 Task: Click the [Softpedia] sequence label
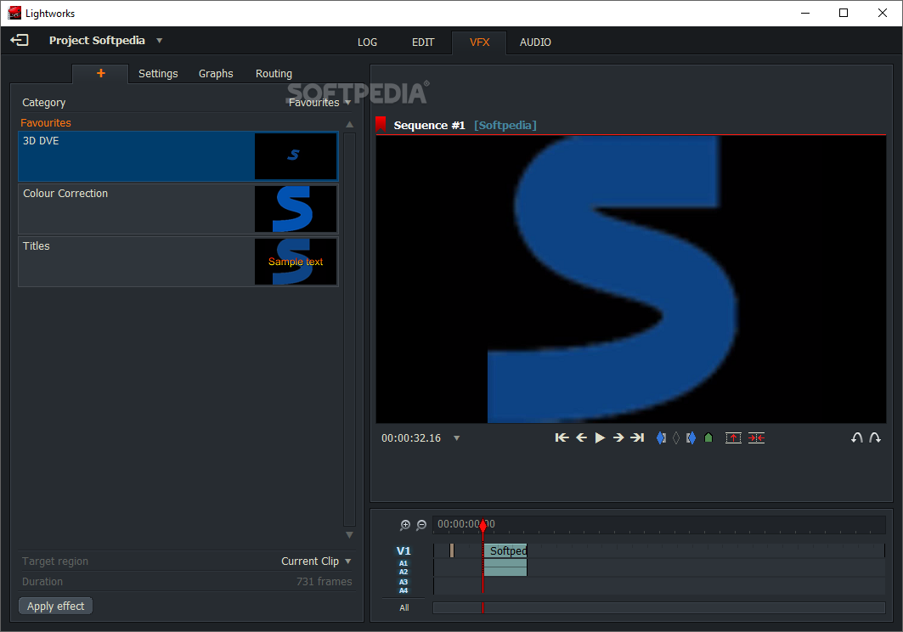(505, 125)
